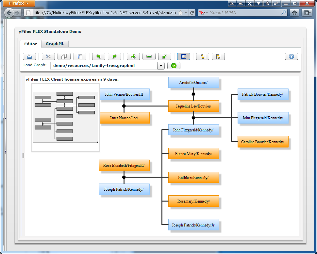Click the yFiles FLEX Standalone Demo heading
317x254 pixels.
50,31
